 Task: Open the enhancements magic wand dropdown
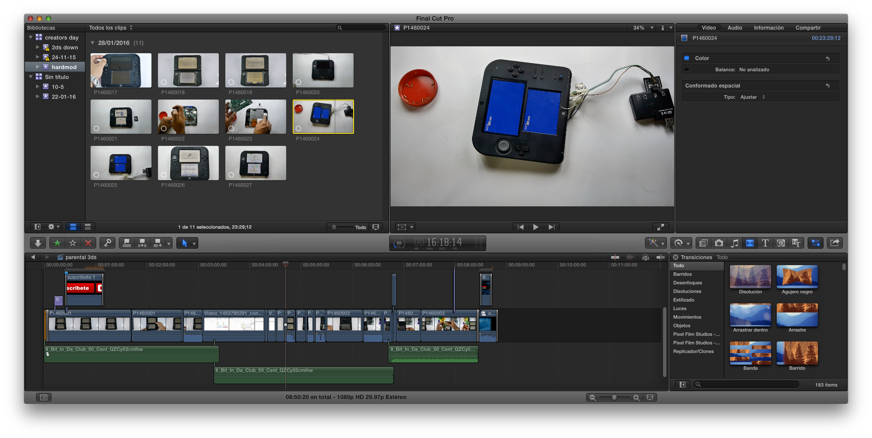[x=655, y=243]
